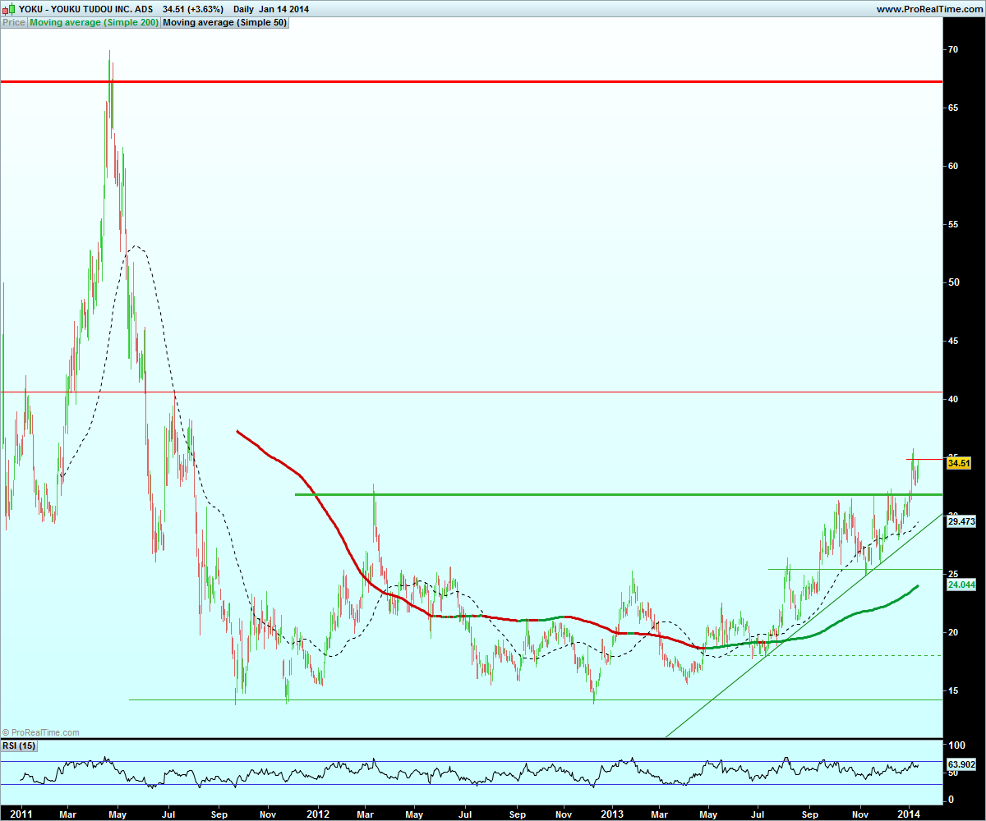The width and height of the screenshot is (986, 821).
Task: Select the Moving average (Simple 200) label
Action: point(94,23)
